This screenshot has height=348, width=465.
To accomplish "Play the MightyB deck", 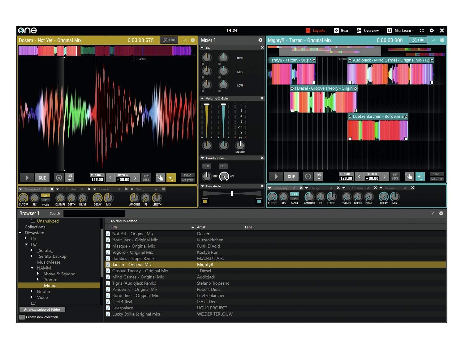I will pyautogui.click(x=276, y=176).
